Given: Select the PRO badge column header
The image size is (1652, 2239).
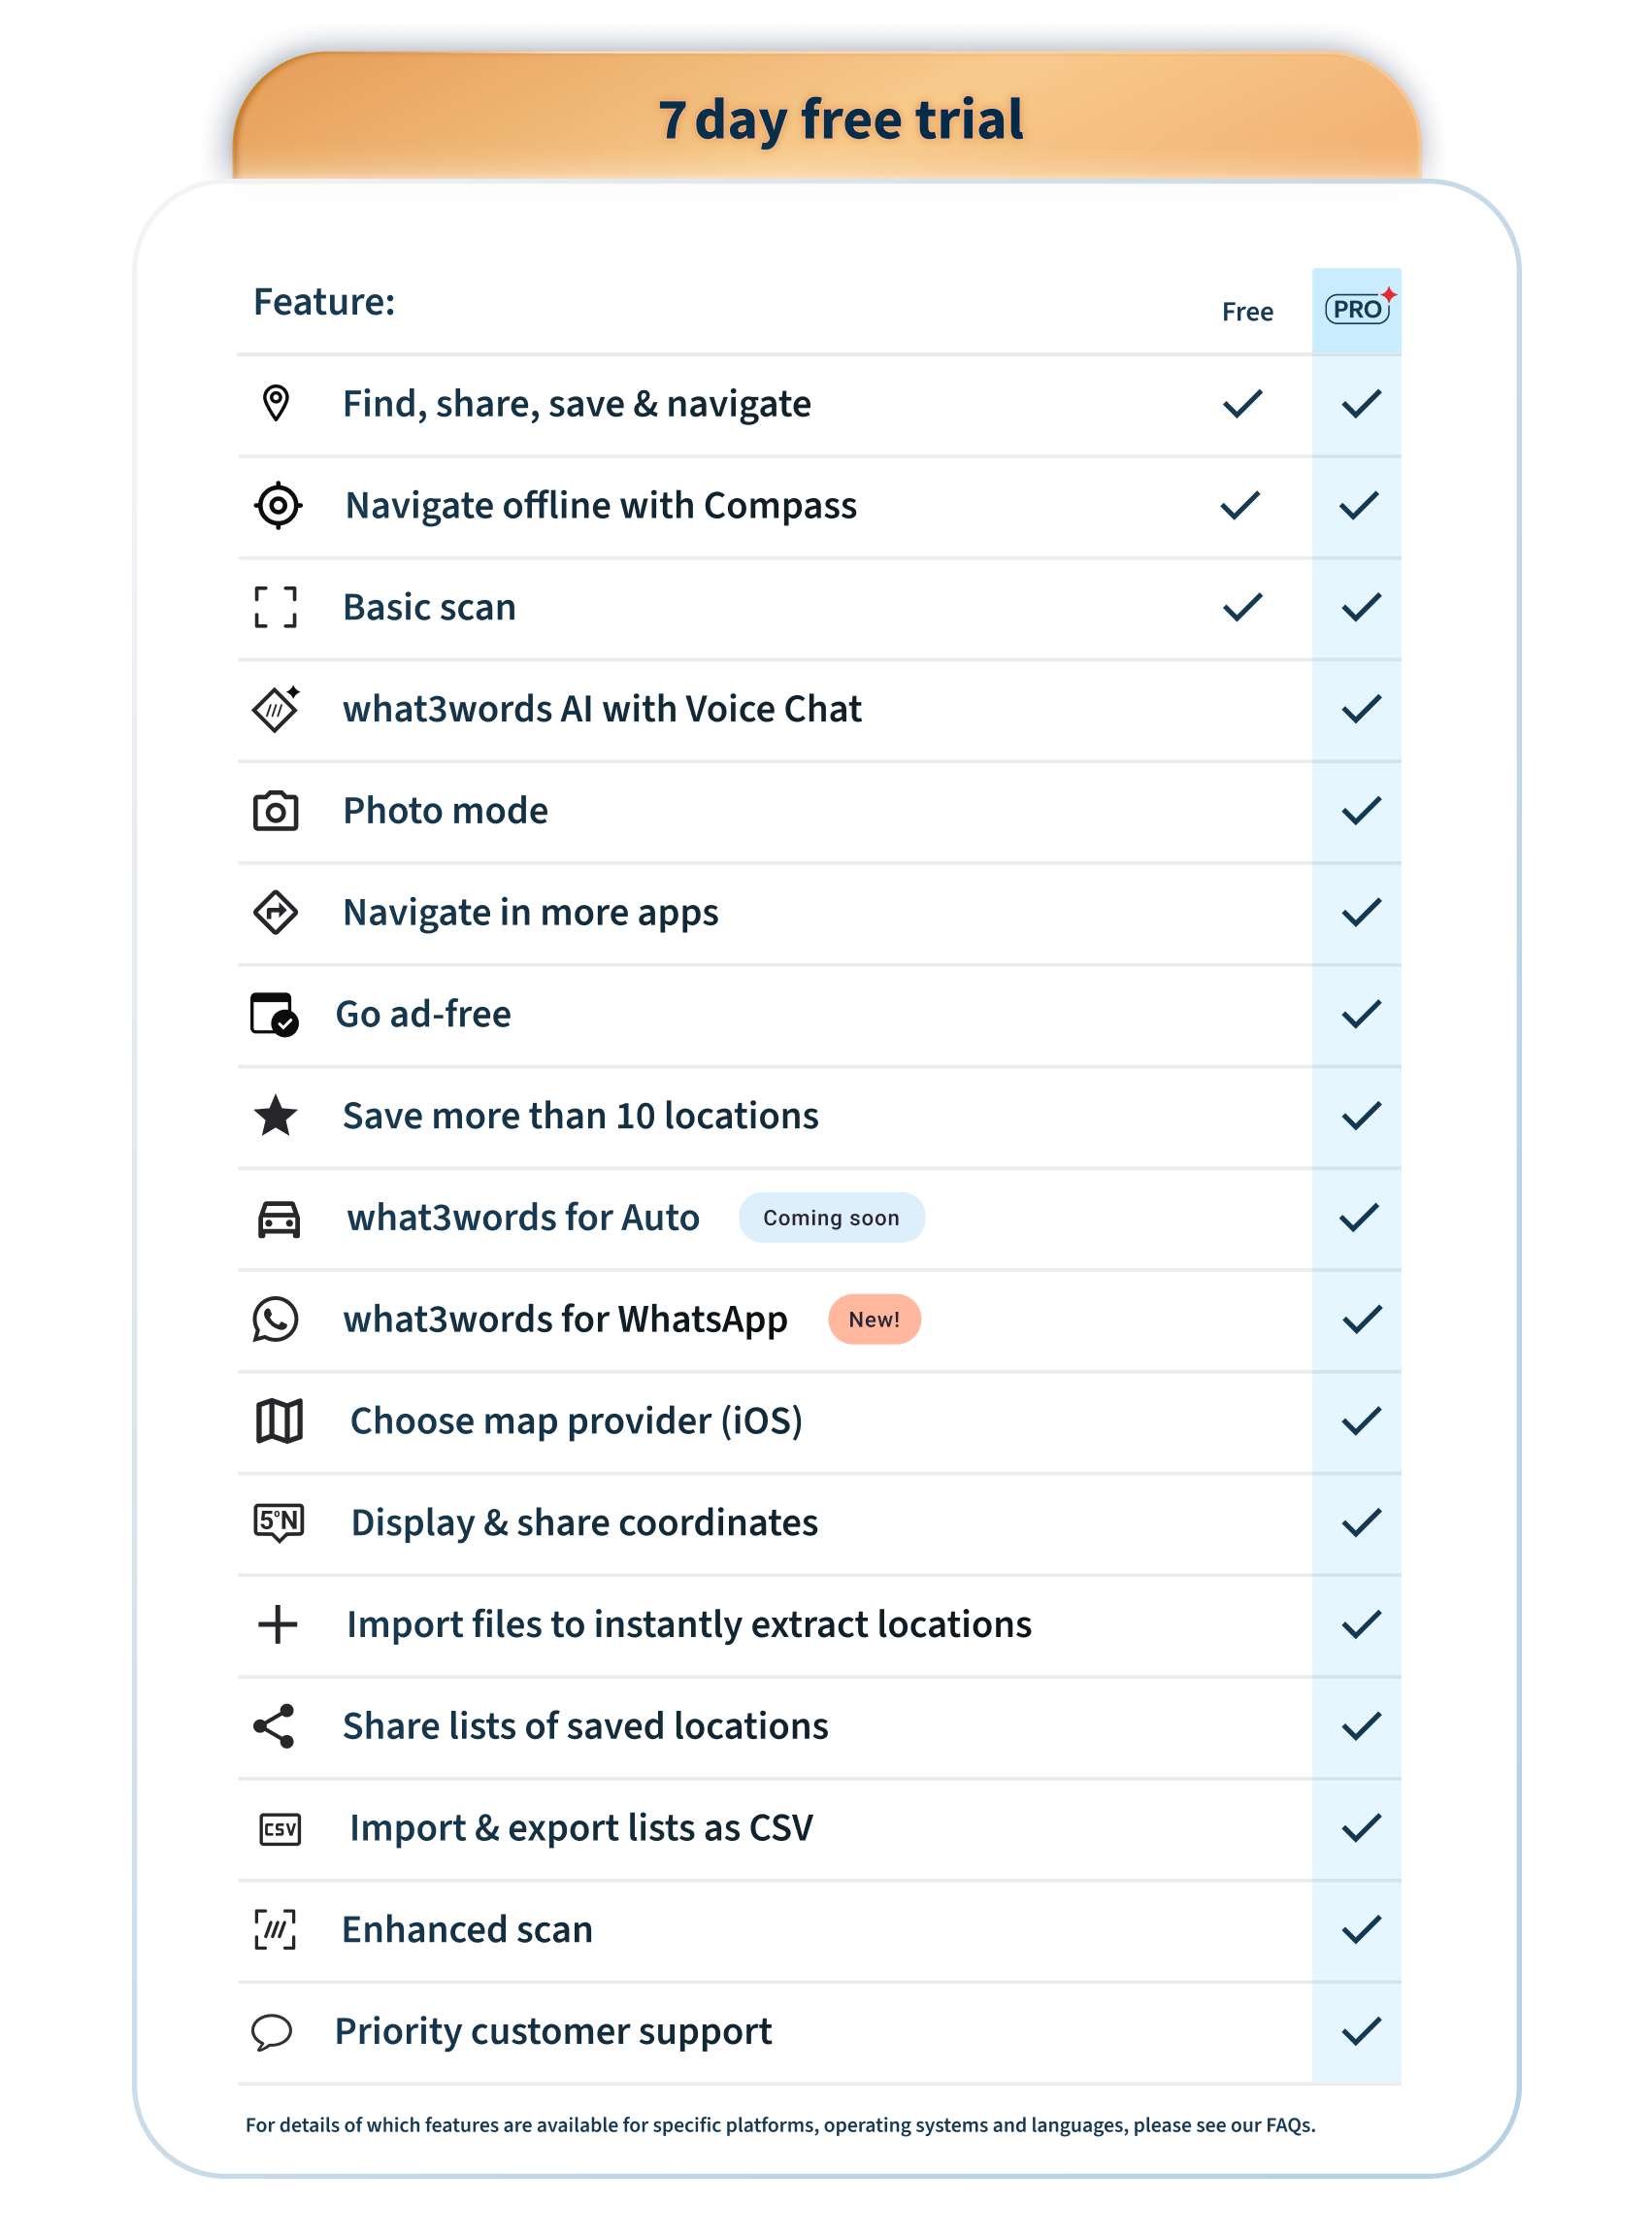Looking at the screenshot, I should [x=1357, y=309].
